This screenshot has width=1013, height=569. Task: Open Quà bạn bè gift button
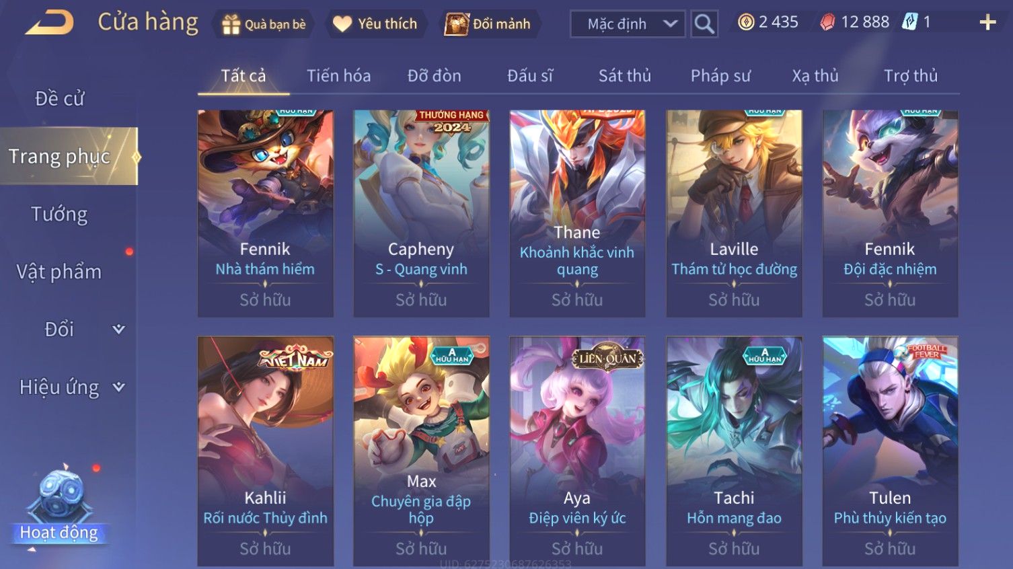264,24
